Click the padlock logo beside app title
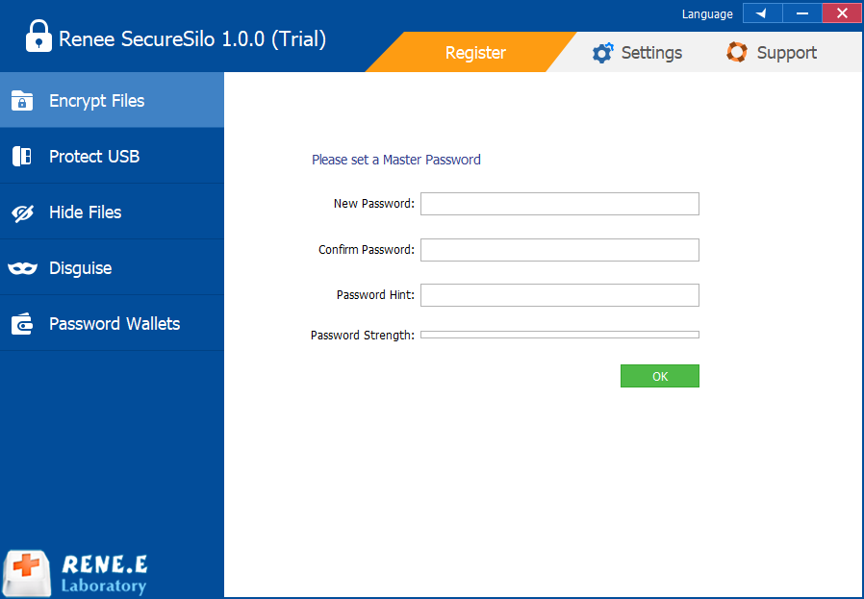The image size is (864, 599). (38, 37)
